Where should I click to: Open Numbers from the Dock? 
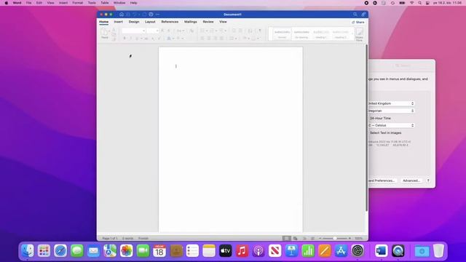coord(308,250)
